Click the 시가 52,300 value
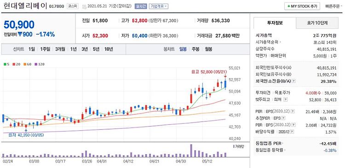345x168 pixels. [x=100, y=35]
